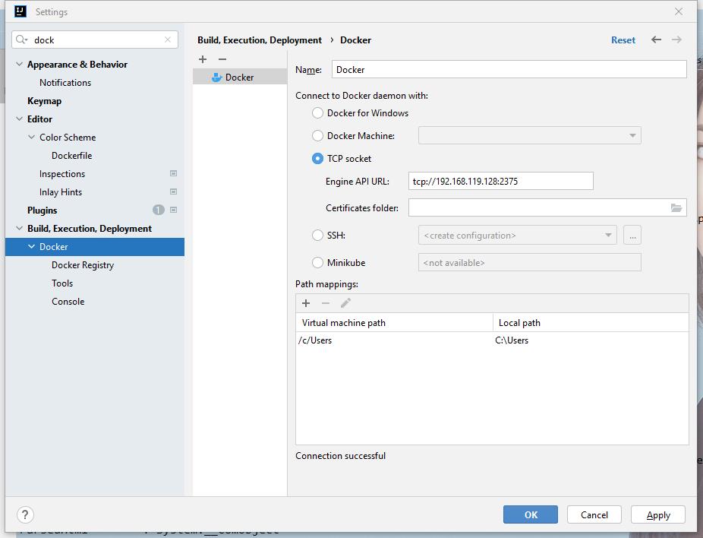Viewport: 703px width, 538px height.
Task: Select the Docker for Windows option
Action: coord(317,113)
